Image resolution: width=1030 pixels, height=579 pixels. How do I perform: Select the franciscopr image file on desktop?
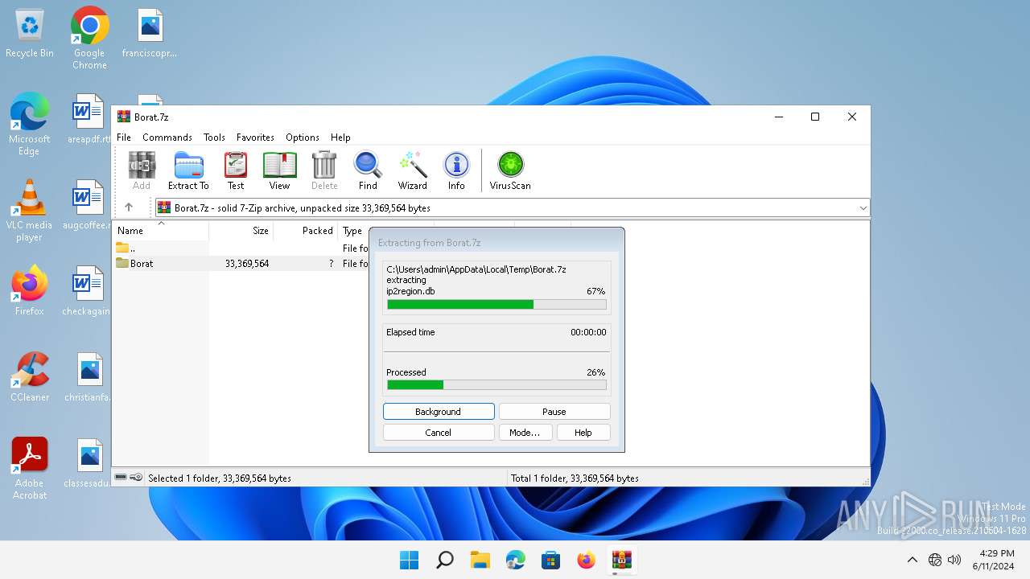click(150, 34)
